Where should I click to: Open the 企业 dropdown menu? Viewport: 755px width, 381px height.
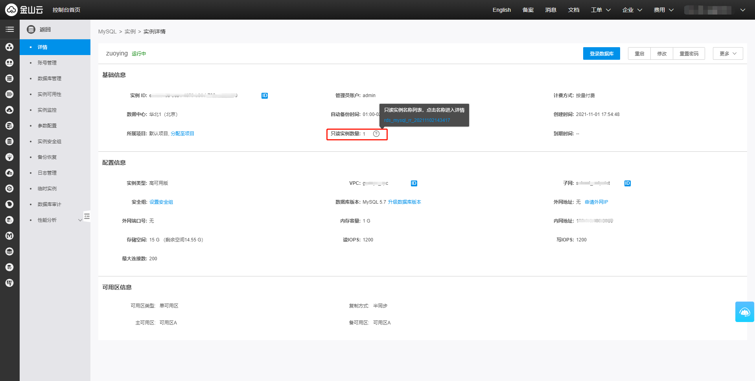(x=632, y=10)
